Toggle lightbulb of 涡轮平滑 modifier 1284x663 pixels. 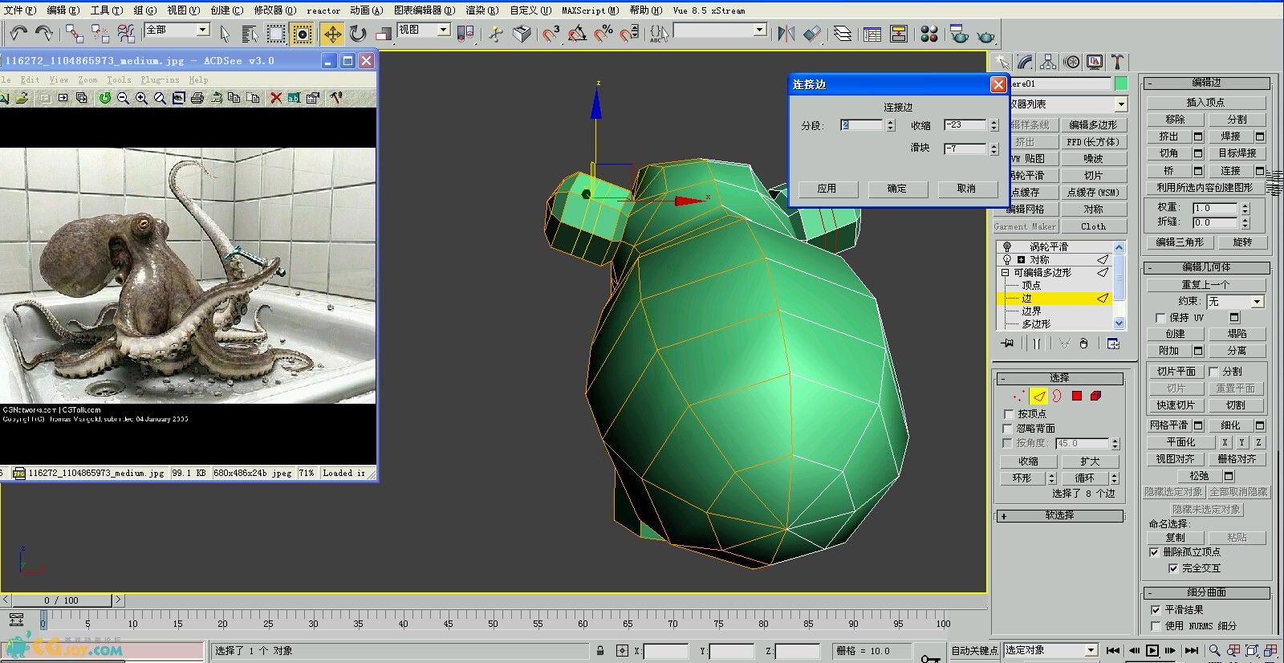(1007, 247)
